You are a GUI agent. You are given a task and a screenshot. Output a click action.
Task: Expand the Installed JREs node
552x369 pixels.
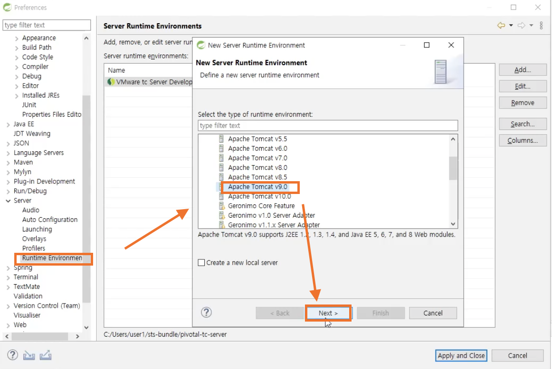(17, 96)
